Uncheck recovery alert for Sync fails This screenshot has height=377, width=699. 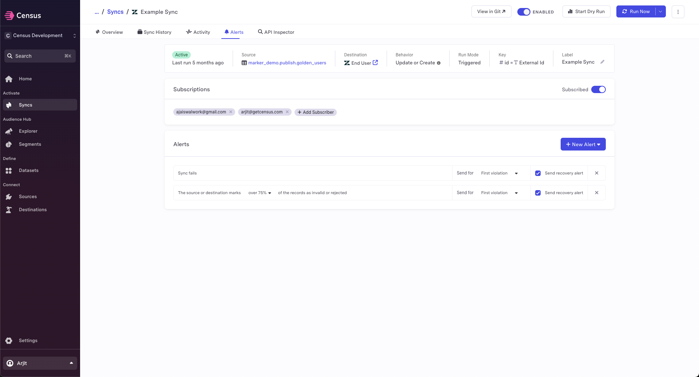click(x=538, y=173)
